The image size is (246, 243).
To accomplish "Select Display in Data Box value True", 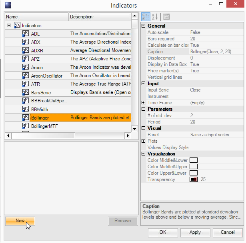I will (x=216, y=64).
